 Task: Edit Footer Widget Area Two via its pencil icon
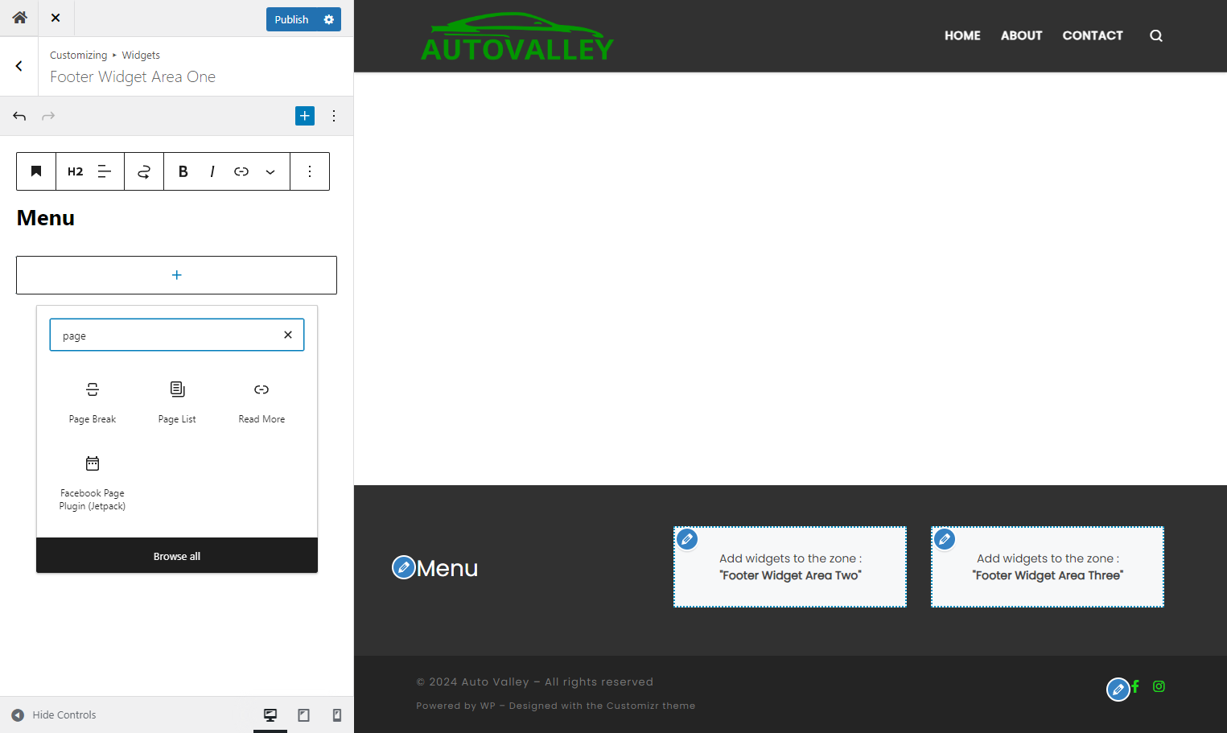687,539
